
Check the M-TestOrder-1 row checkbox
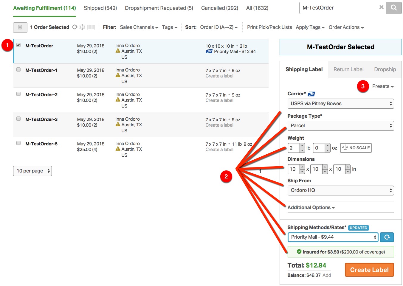tap(18, 69)
